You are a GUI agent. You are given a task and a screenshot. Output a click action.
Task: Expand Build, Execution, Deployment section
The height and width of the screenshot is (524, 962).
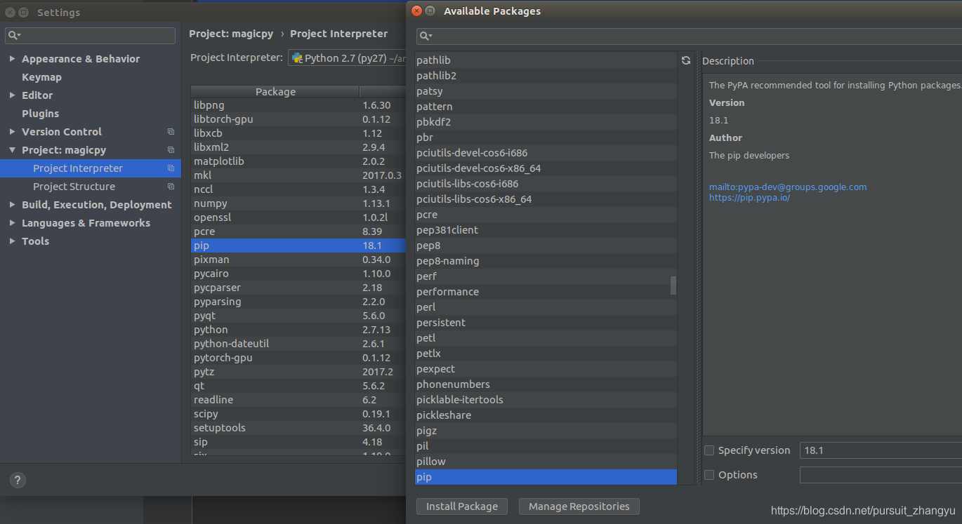click(12, 205)
